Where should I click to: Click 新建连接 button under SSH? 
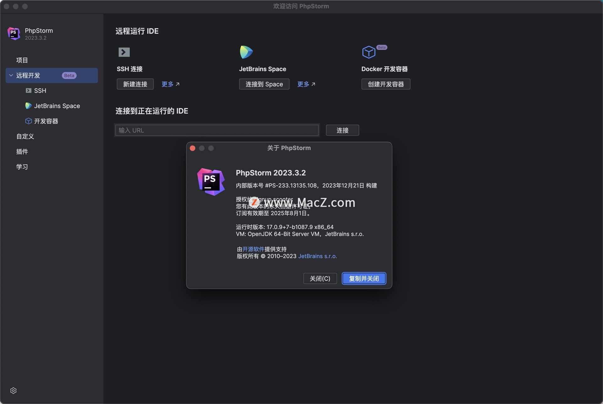tap(135, 84)
